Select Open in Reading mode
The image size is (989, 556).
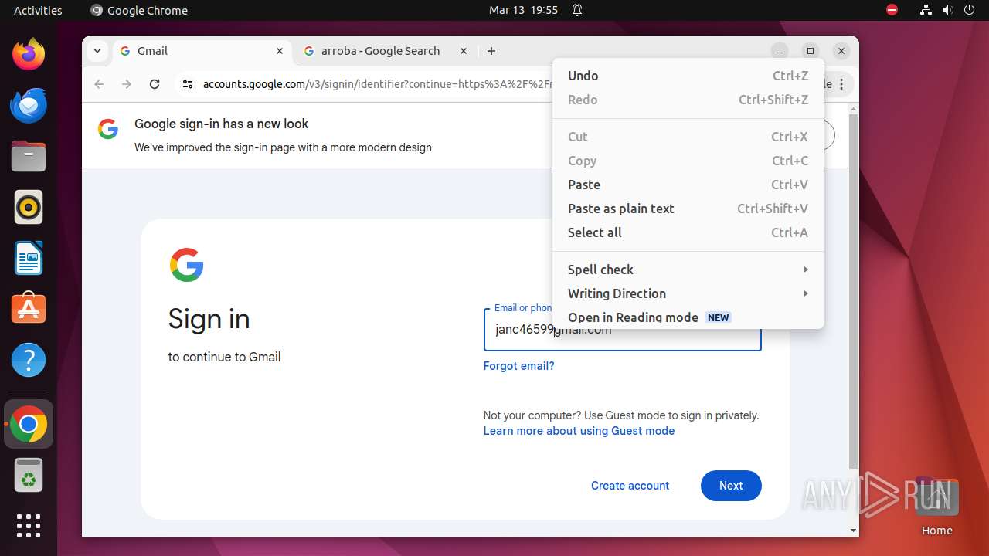688,317
